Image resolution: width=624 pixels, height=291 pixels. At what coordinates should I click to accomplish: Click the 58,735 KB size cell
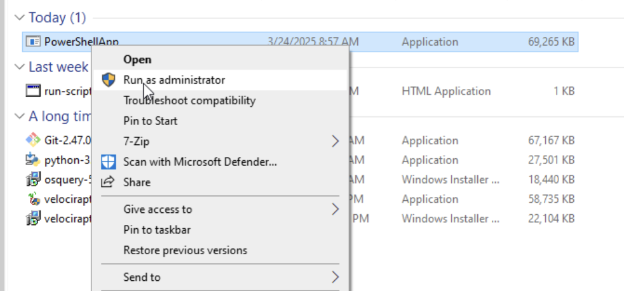pyautogui.click(x=552, y=199)
